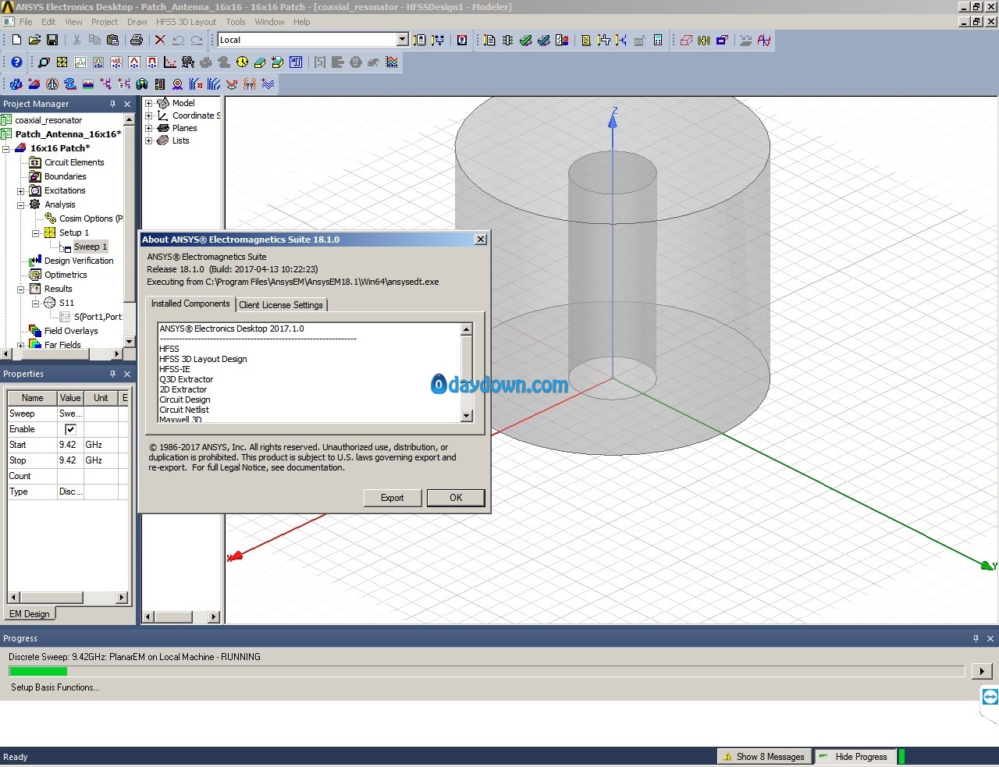Click the Installed Components list scrollbar down arrow
999x767 pixels.
coord(467,416)
